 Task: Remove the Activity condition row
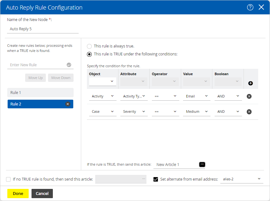click(x=249, y=96)
